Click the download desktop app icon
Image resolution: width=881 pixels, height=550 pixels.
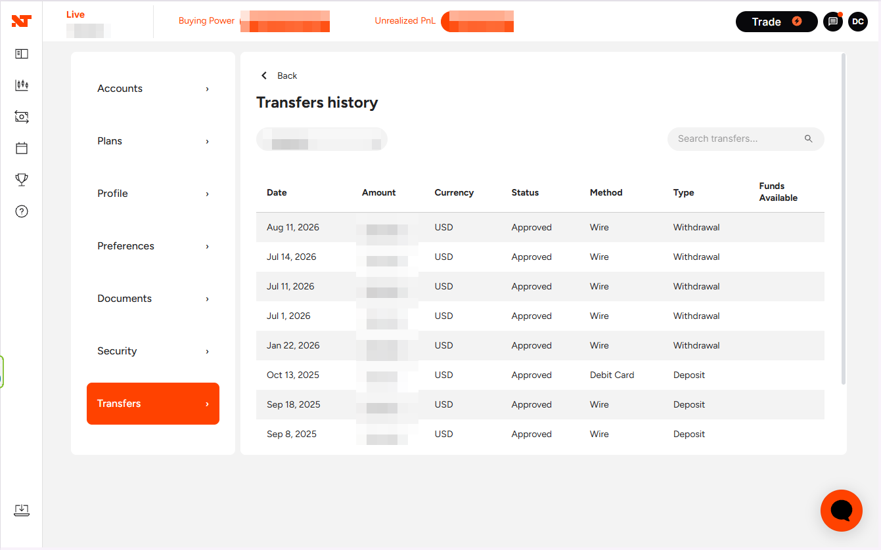[22, 510]
